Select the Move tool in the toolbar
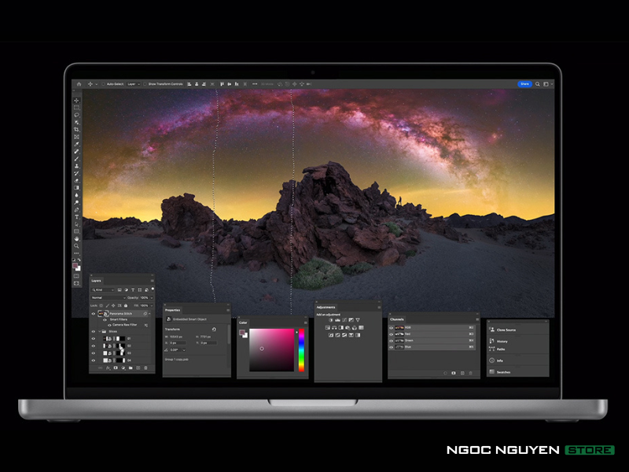629x472 pixels. 76,101
